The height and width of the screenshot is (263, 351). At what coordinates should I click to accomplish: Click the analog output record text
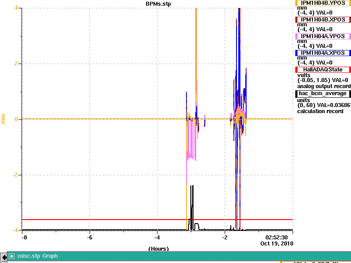(324, 86)
